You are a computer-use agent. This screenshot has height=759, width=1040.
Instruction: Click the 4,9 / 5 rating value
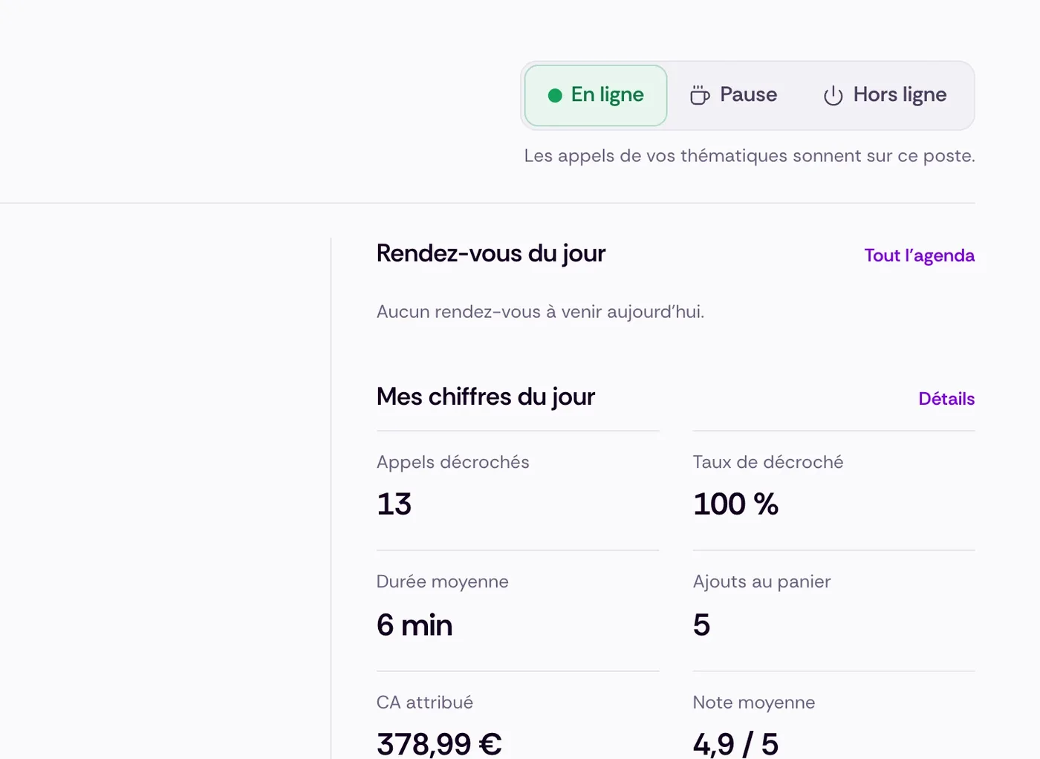coord(735,744)
